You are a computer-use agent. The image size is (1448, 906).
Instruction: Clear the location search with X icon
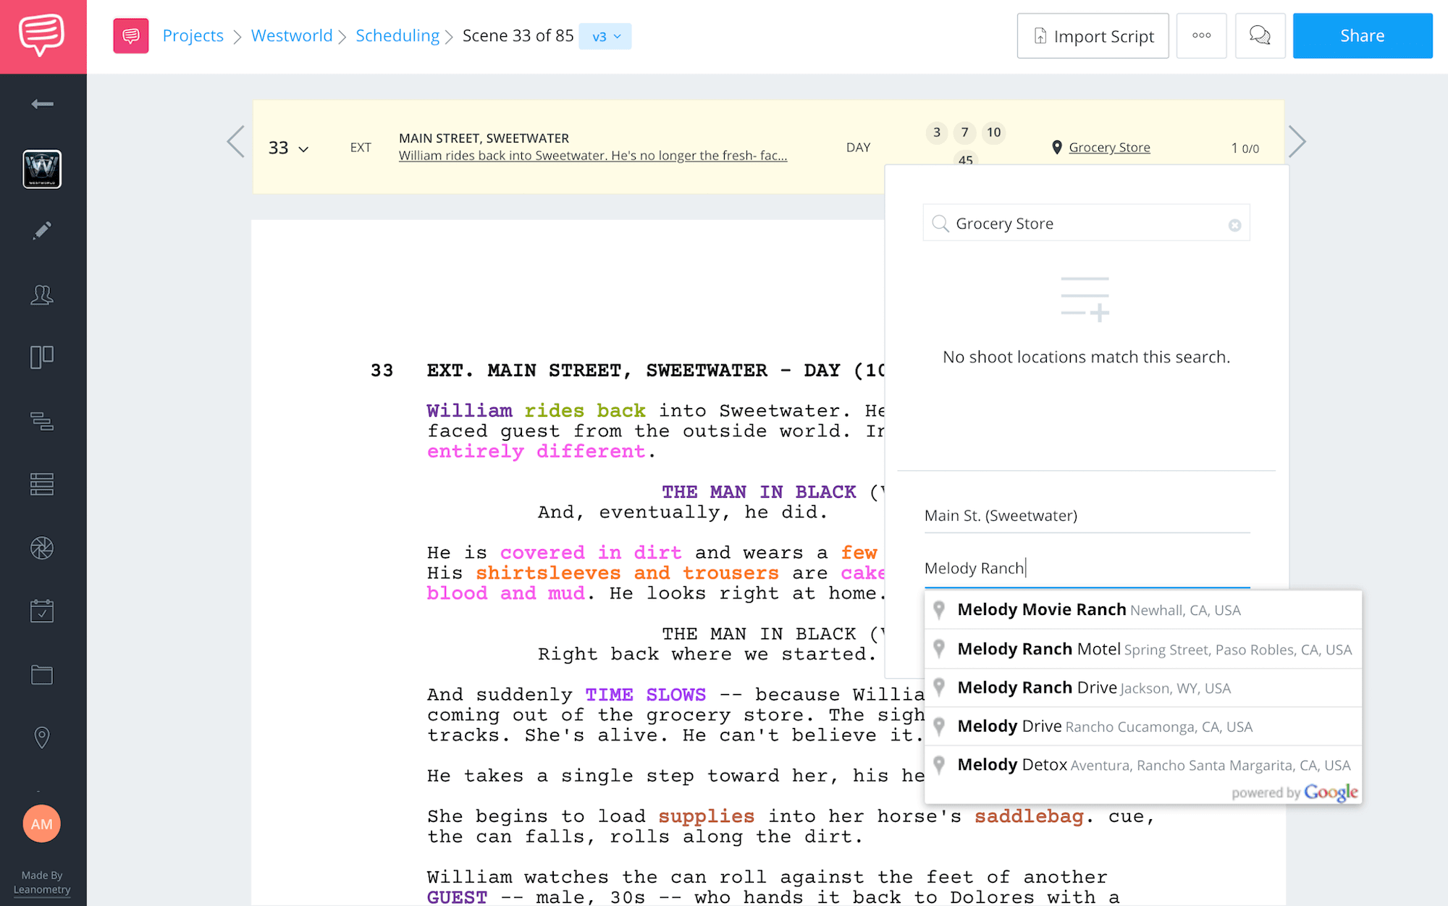[1234, 225]
